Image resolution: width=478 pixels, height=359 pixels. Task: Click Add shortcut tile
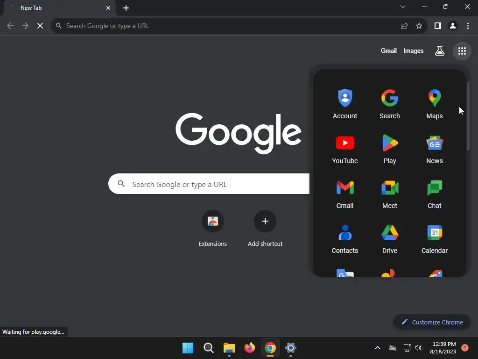(265, 228)
